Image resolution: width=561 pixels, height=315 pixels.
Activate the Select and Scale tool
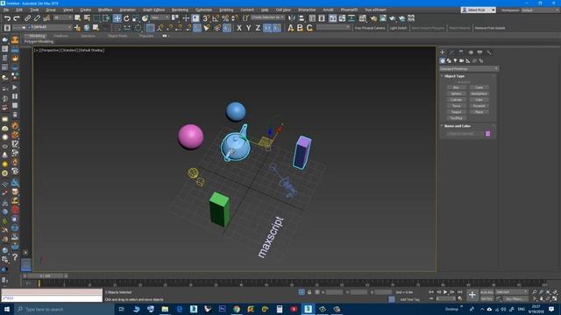136,18
